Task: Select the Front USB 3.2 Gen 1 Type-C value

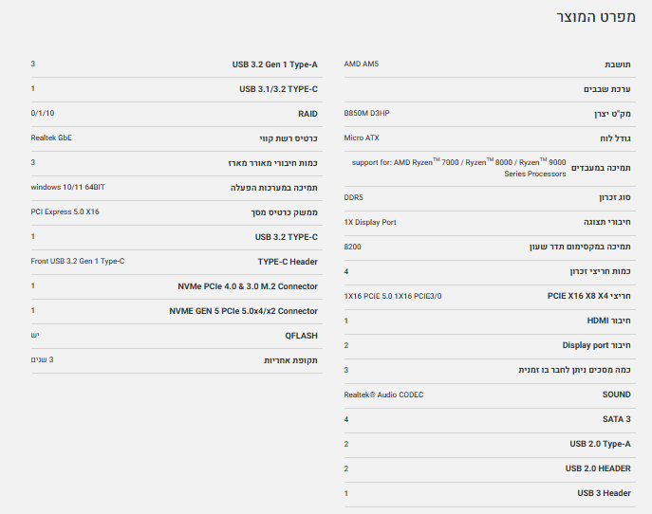Action: [x=78, y=261]
